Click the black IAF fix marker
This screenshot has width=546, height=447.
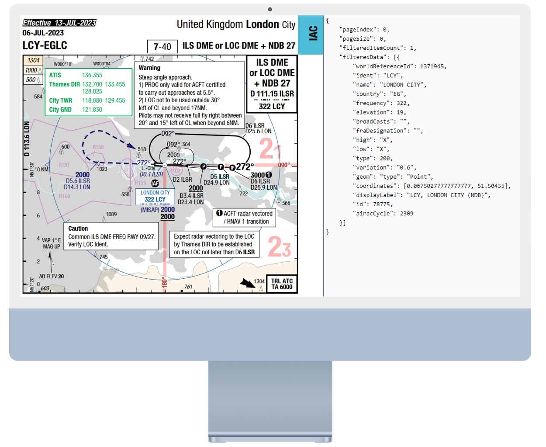coord(155,184)
